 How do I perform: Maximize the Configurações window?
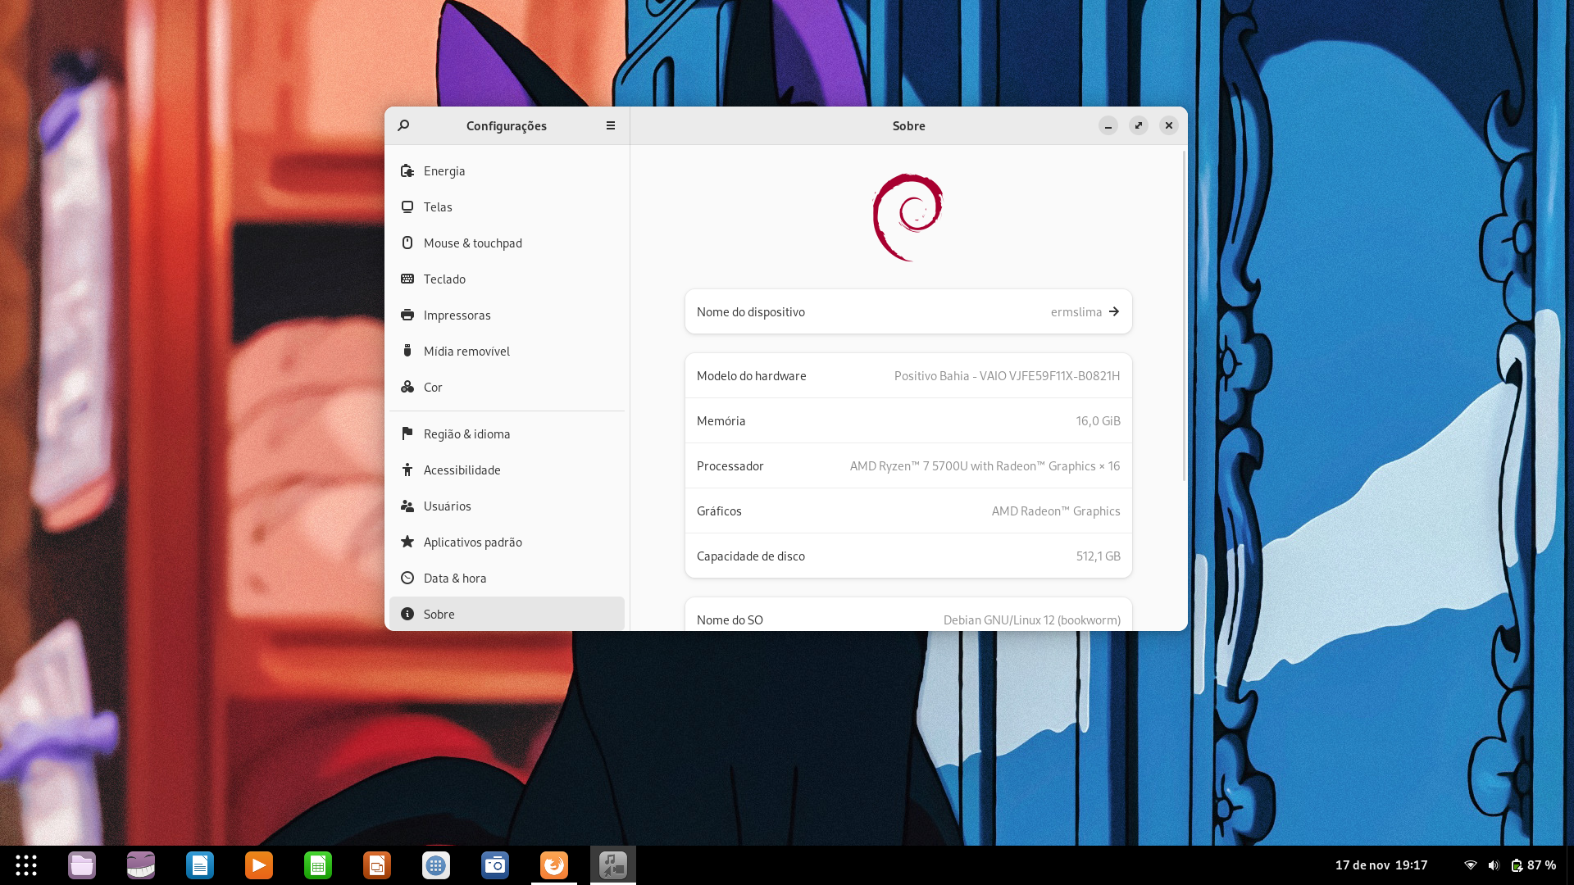click(x=1139, y=125)
